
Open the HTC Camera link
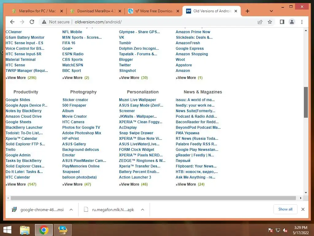pos(73,122)
